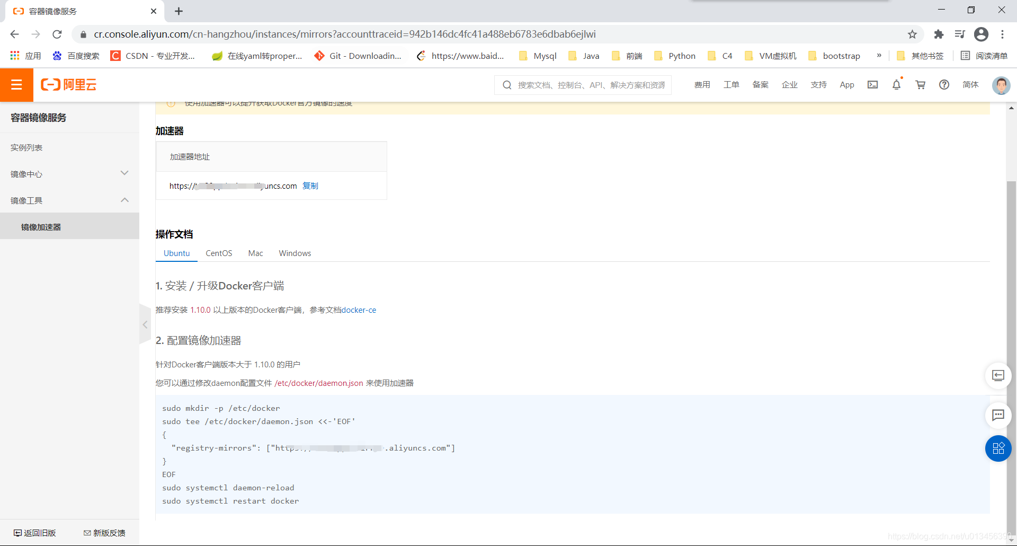1017x546 pixels.
Task: Open the user avatar menu
Action: (x=1001, y=85)
